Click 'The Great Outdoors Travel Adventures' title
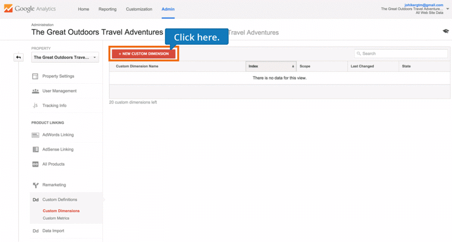This screenshot has width=452, height=242. pyautogui.click(x=97, y=32)
